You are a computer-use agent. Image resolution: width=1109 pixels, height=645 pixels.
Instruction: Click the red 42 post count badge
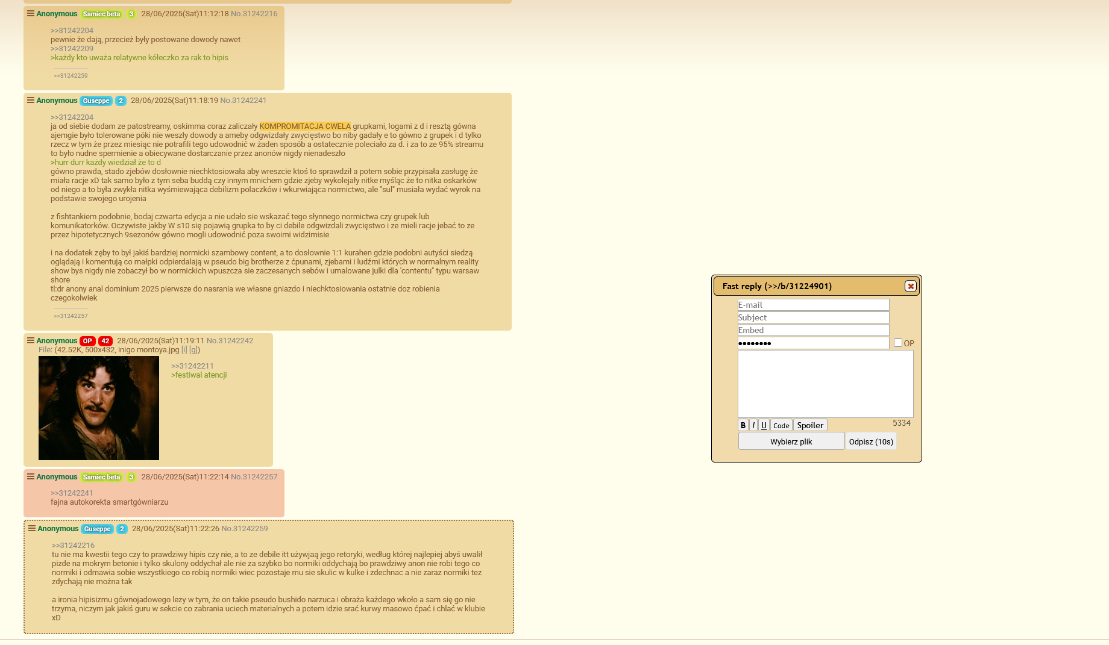click(x=105, y=341)
